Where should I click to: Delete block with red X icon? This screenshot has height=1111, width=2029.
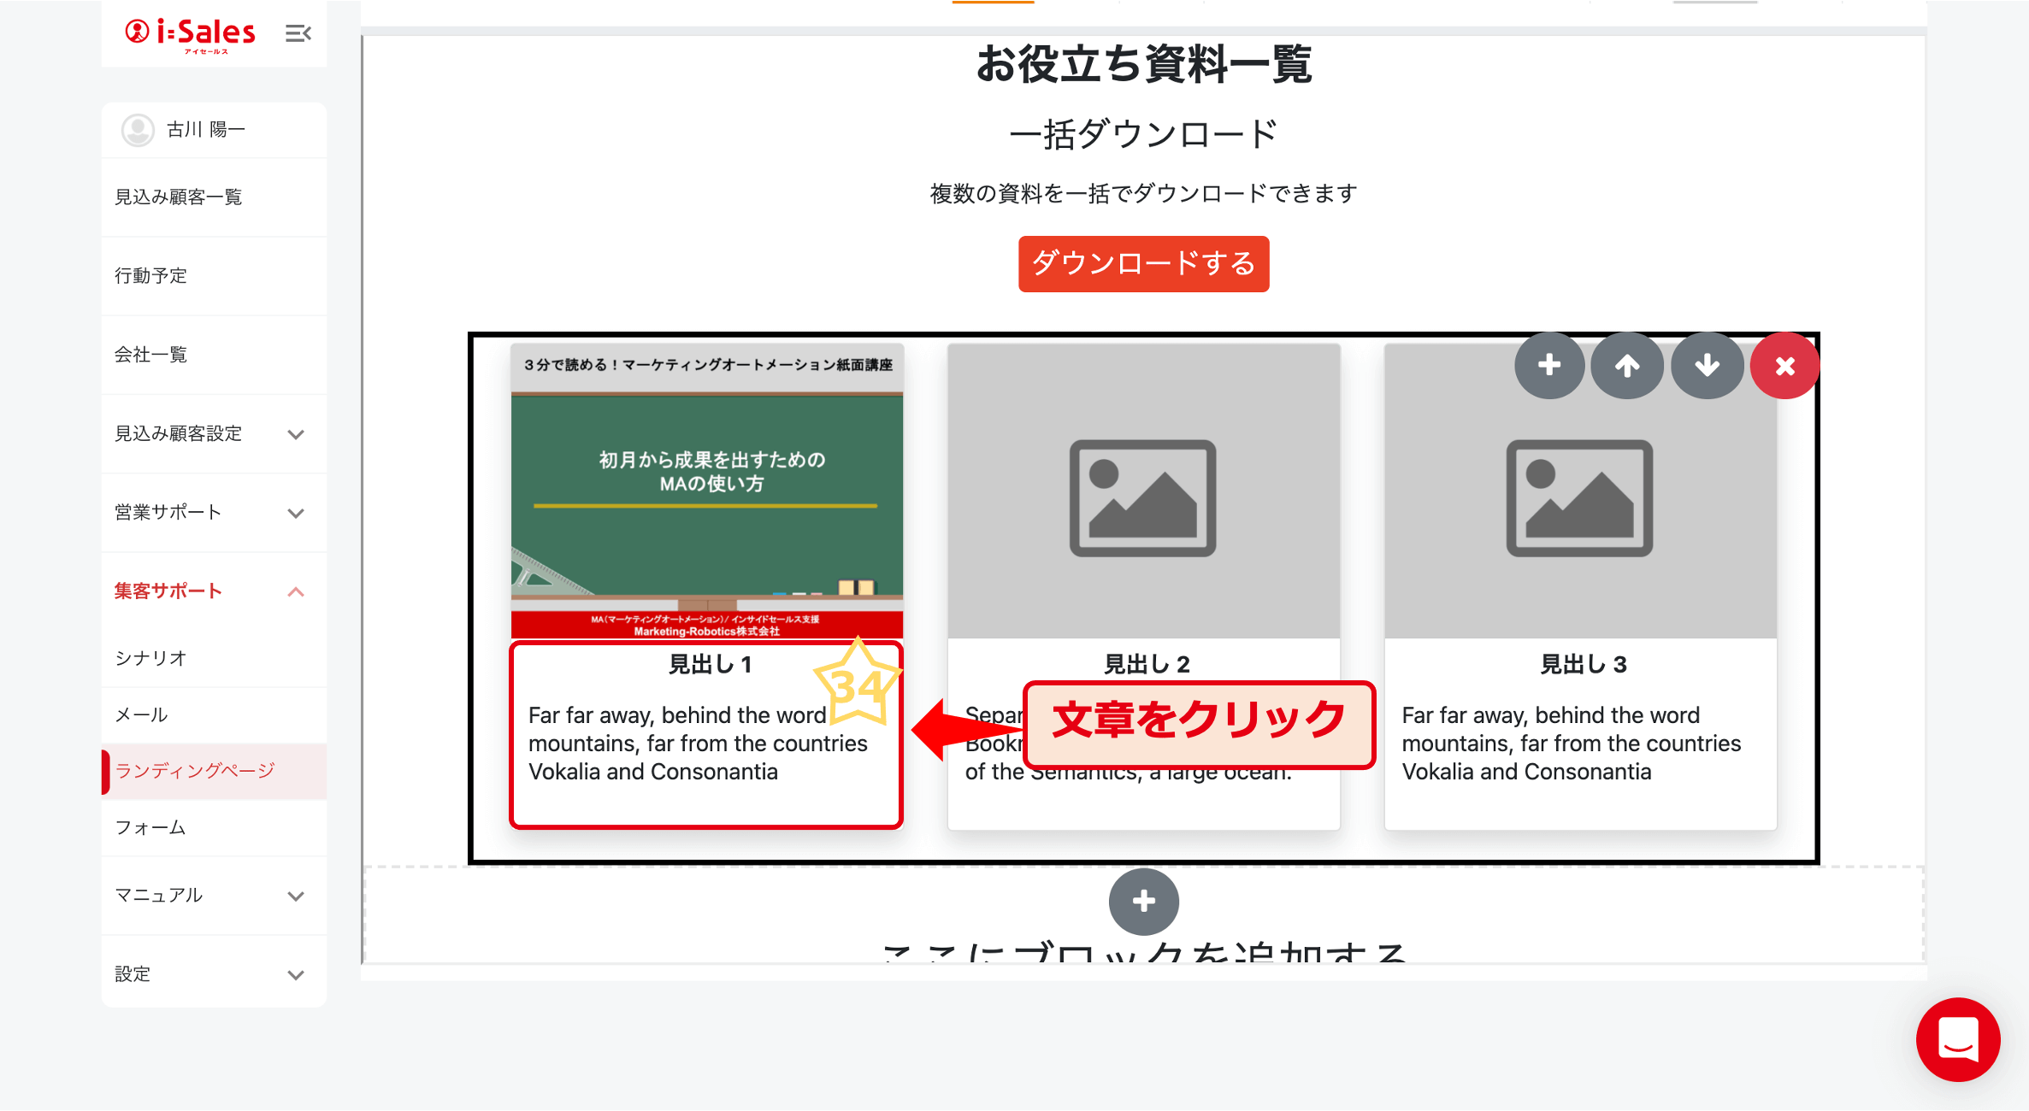click(1784, 366)
